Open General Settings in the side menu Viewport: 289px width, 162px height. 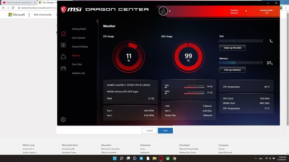[x=80, y=46]
